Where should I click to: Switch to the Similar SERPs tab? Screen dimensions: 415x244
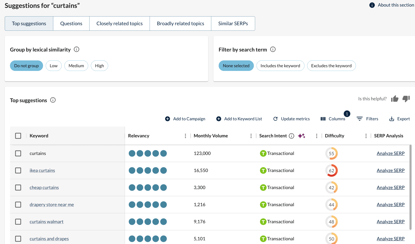pyautogui.click(x=233, y=24)
